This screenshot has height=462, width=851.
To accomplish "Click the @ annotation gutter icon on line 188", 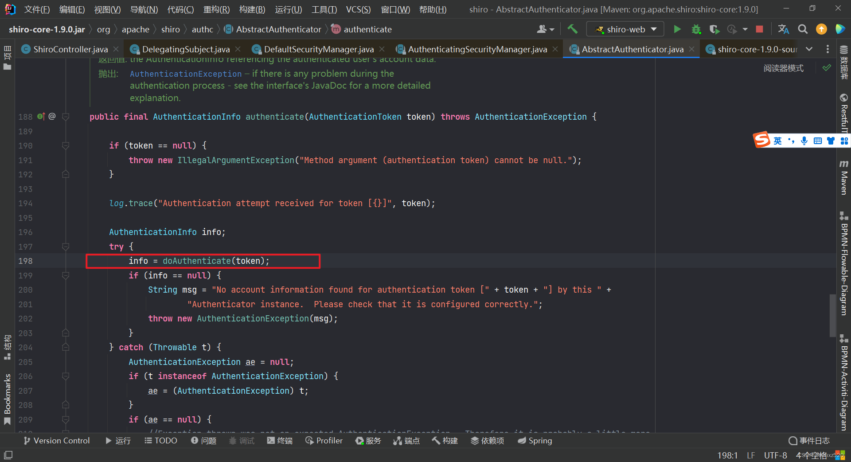I will 52,116.
